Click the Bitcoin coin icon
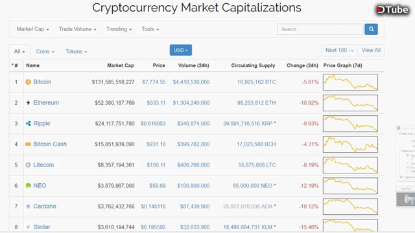This screenshot has height=233, width=415. [28, 82]
